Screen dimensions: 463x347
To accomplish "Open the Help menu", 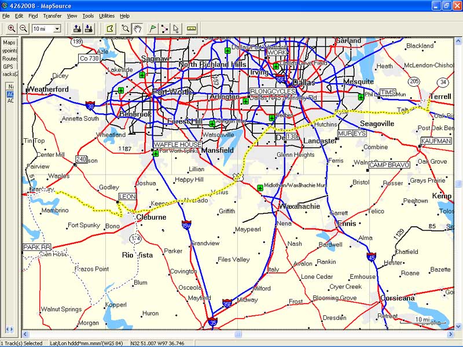I will (x=124, y=16).
